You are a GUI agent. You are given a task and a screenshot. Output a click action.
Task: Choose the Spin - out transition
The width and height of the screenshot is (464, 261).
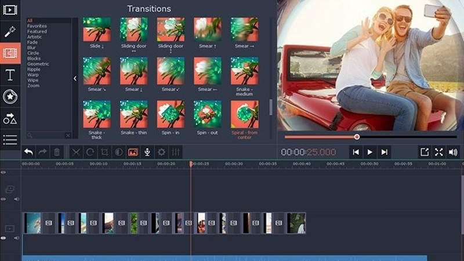tap(208, 114)
